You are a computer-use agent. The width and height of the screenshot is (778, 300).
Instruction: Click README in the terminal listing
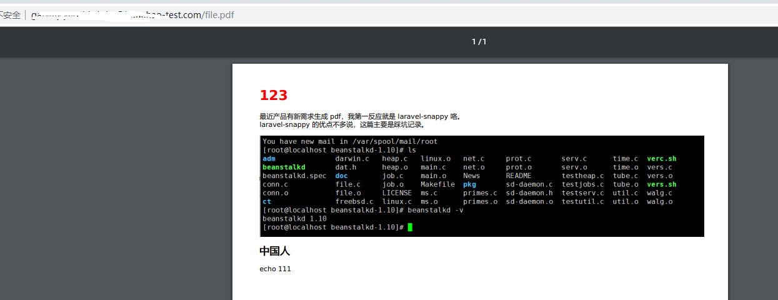click(x=518, y=176)
